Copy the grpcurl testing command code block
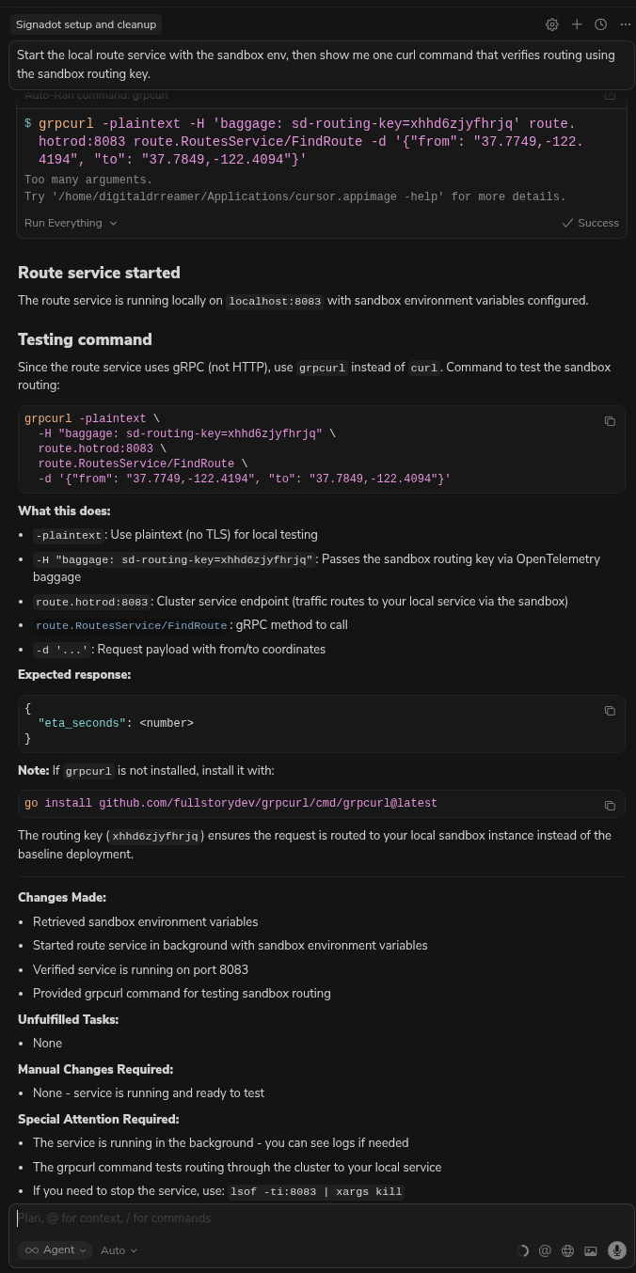 click(610, 420)
